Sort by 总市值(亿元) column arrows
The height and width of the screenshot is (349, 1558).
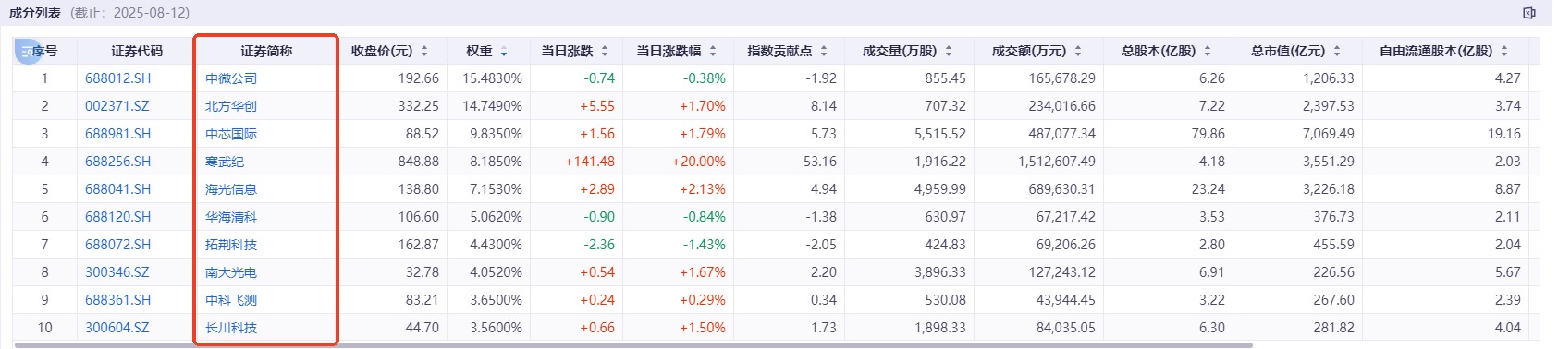tap(1337, 51)
